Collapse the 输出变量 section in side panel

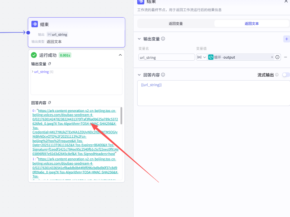pos(139,39)
